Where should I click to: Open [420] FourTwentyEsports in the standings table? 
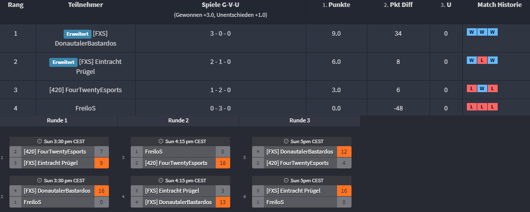[86, 90]
